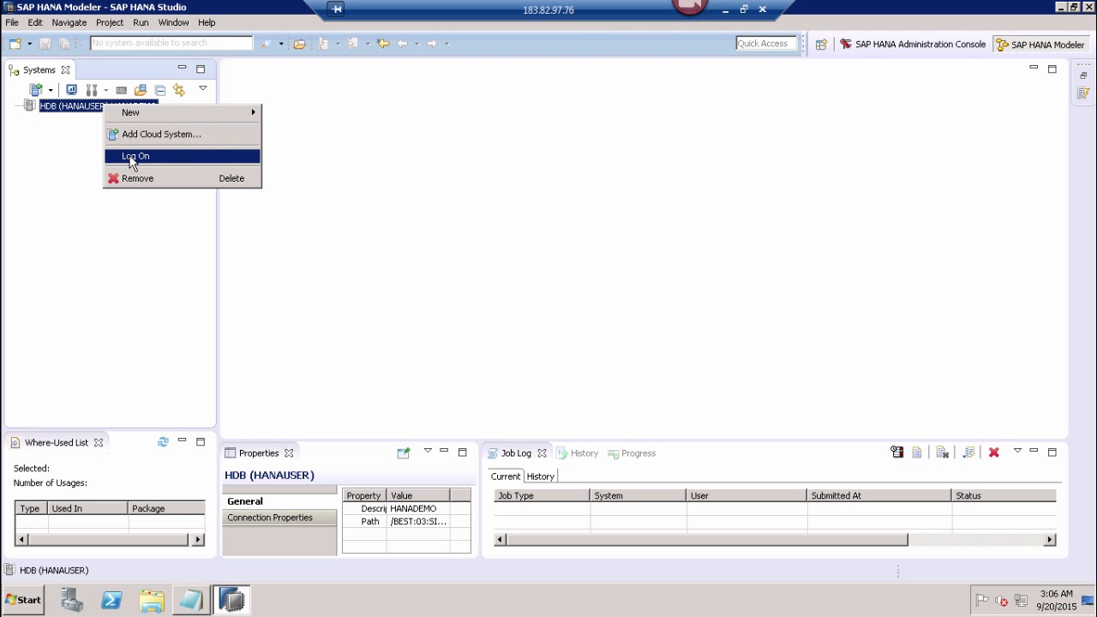The height and width of the screenshot is (617, 1097).
Task: Click the Open Perspective icon
Action: (821, 45)
